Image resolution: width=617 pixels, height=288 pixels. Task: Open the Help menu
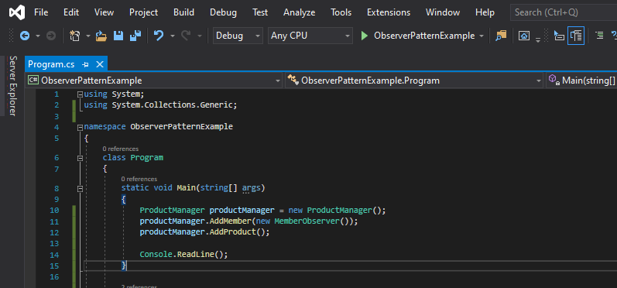(485, 12)
